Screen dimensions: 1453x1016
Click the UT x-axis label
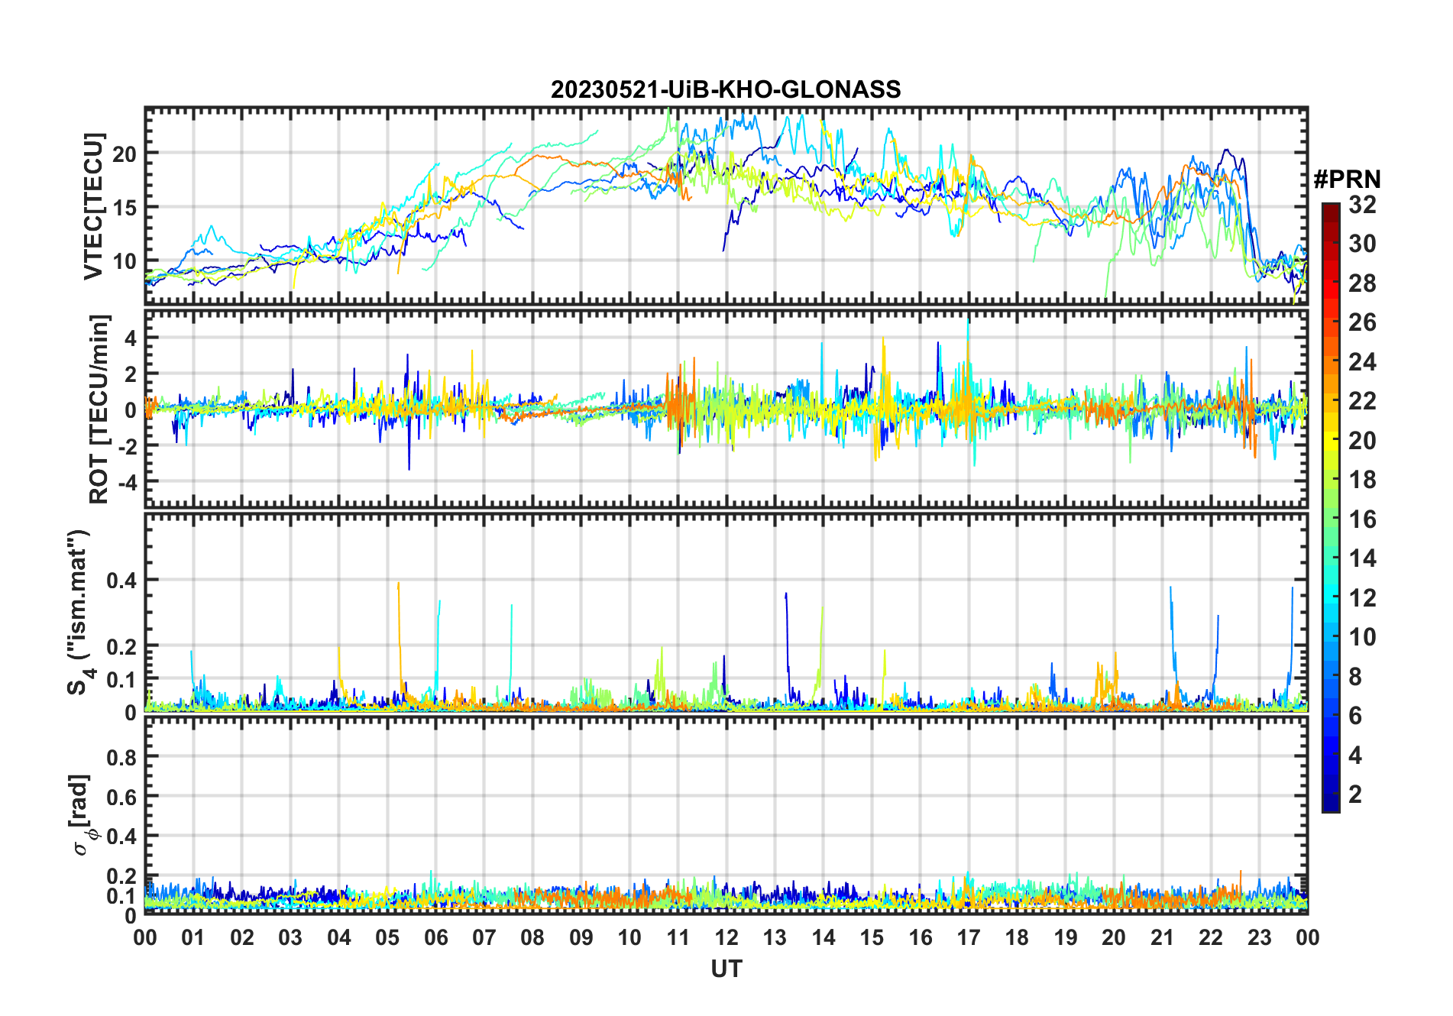point(726,969)
